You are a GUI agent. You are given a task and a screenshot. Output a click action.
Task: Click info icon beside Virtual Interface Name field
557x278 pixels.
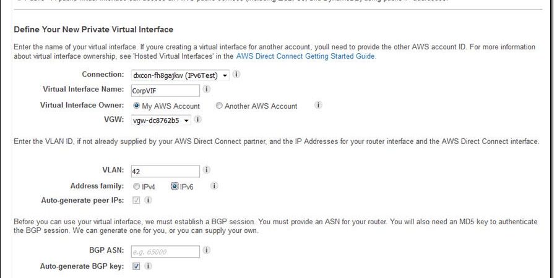click(x=206, y=90)
